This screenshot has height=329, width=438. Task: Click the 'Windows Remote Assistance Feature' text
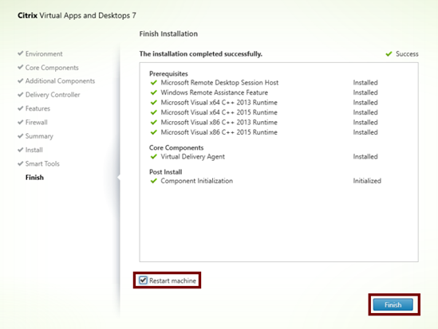pyautogui.click(x=215, y=92)
